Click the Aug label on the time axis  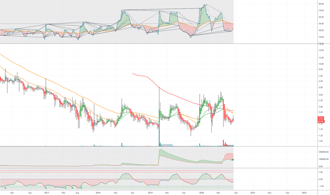77,193
